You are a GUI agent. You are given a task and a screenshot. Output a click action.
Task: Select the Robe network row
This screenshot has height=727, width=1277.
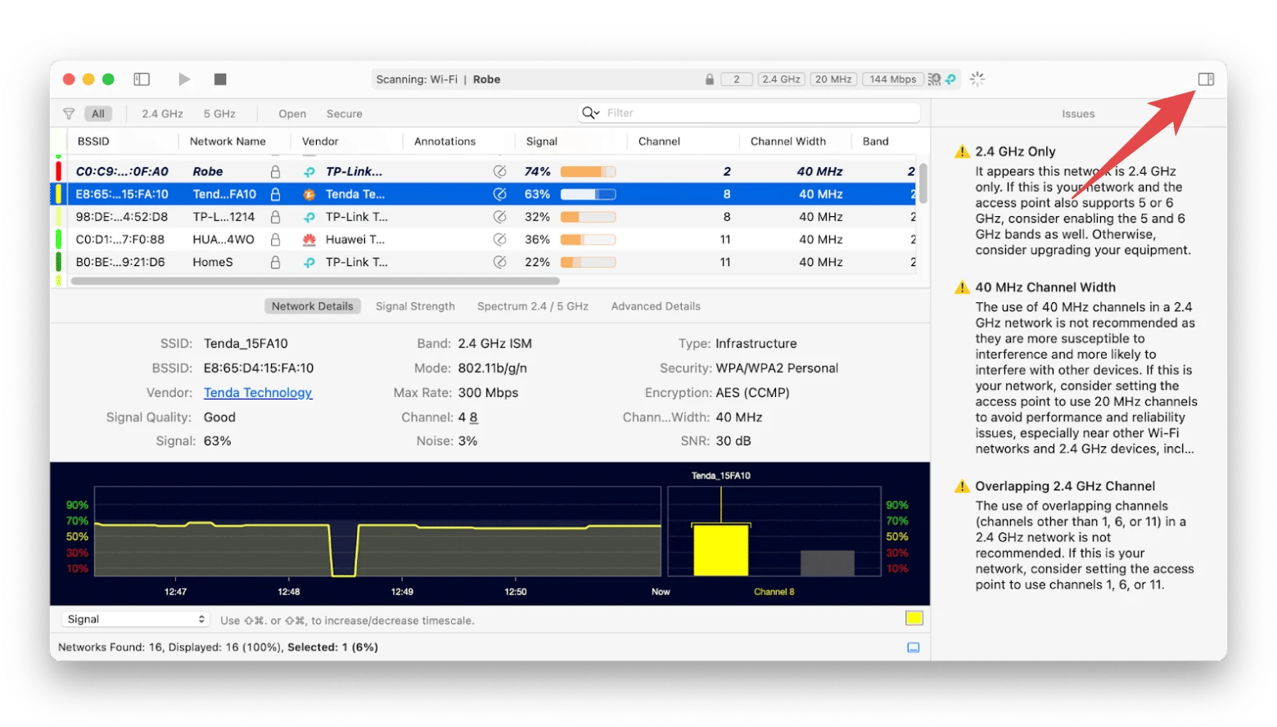pos(485,171)
